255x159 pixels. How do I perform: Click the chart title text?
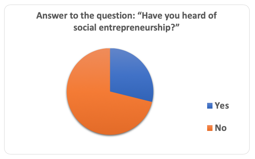point(126,21)
